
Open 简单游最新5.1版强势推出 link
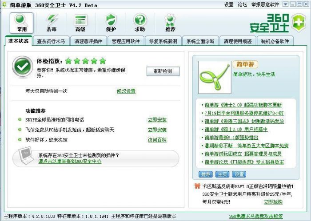coord(231,138)
